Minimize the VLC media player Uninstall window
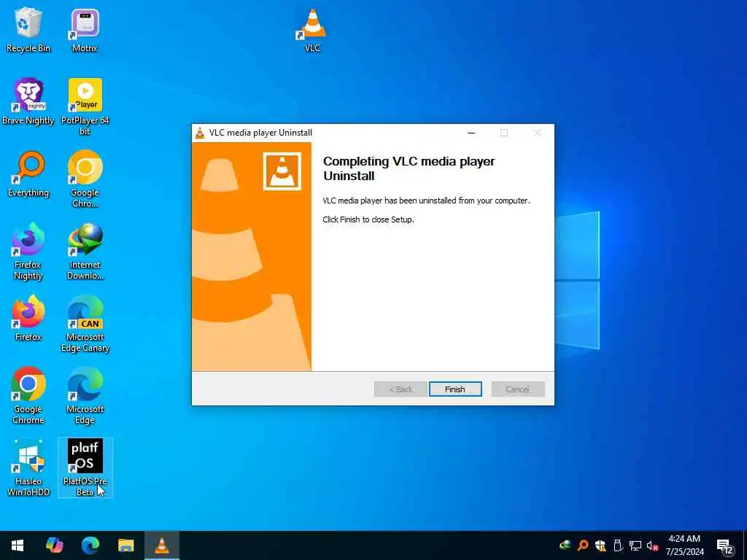This screenshot has width=747, height=560. (x=471, y=133)
